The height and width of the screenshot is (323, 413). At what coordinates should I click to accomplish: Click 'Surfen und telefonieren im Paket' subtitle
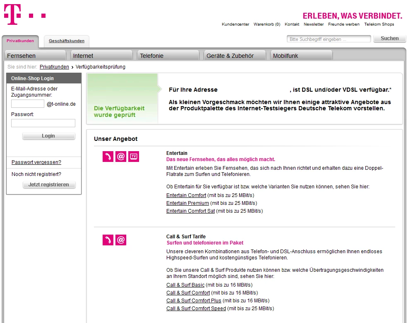pos(205,243)
